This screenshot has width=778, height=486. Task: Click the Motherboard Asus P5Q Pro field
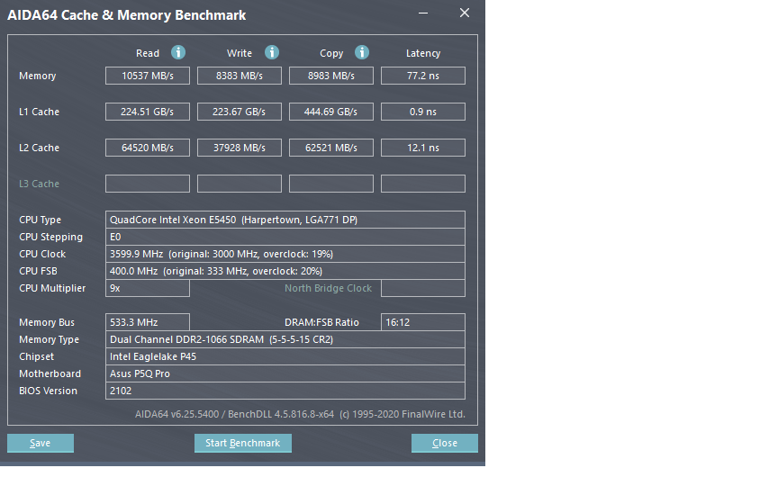point(285,373)
